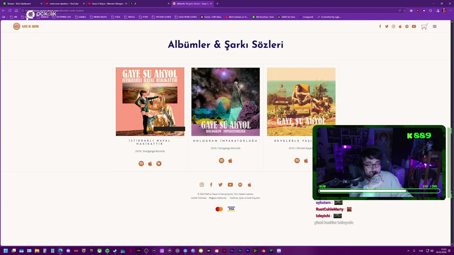Open Spotify link under İstikrarlı Hayal Hakikattir
Viewport: 454px width, 255px height.
(x=141, y=164)
